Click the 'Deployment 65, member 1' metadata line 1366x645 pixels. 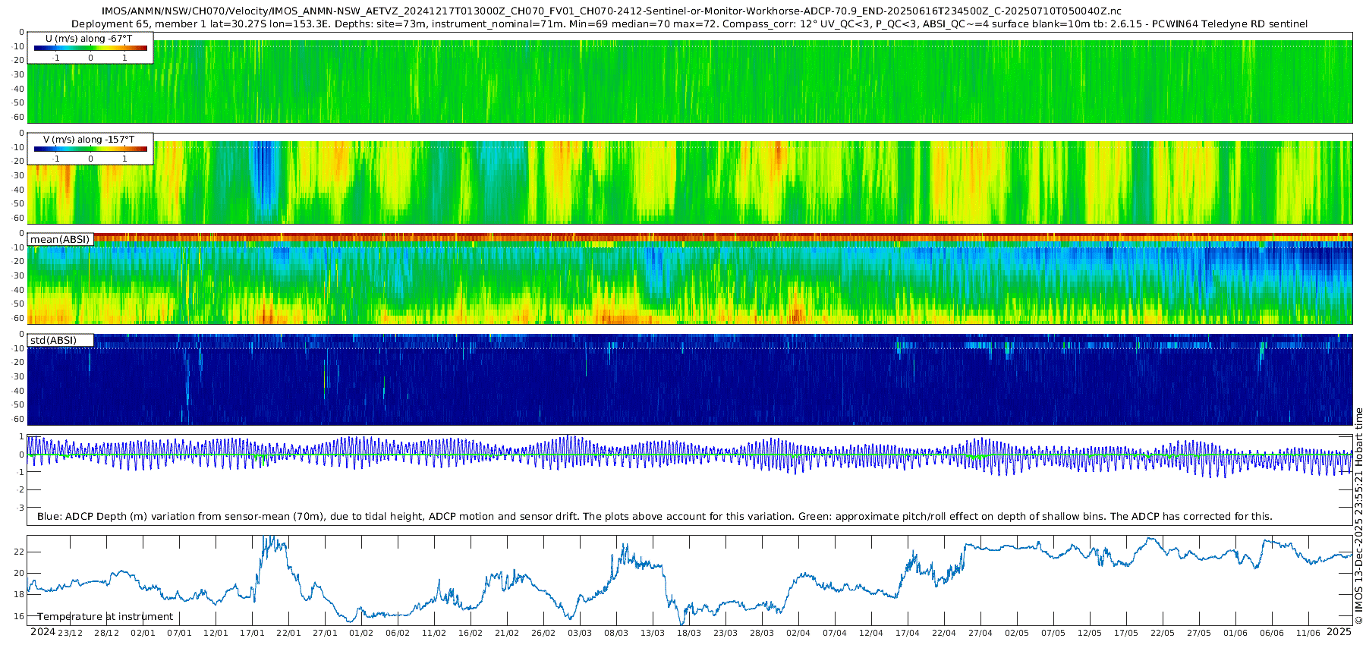point(689,24)
